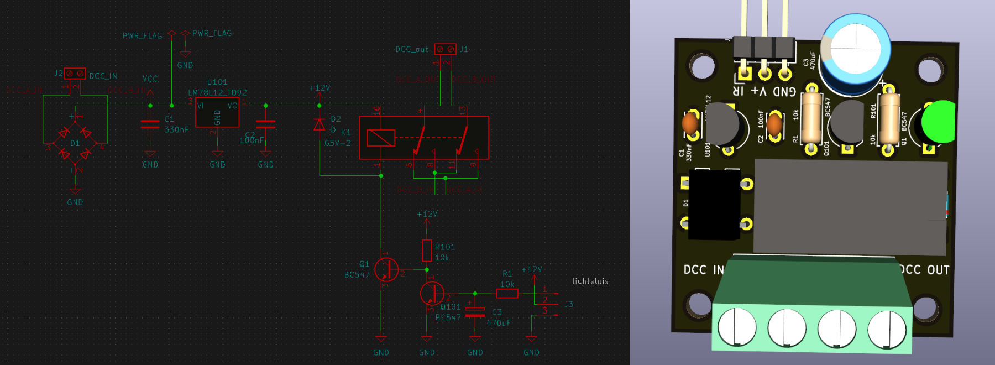995x365 pixels.
Task: Click the DCC_IN label
Action: pos(103,76)
